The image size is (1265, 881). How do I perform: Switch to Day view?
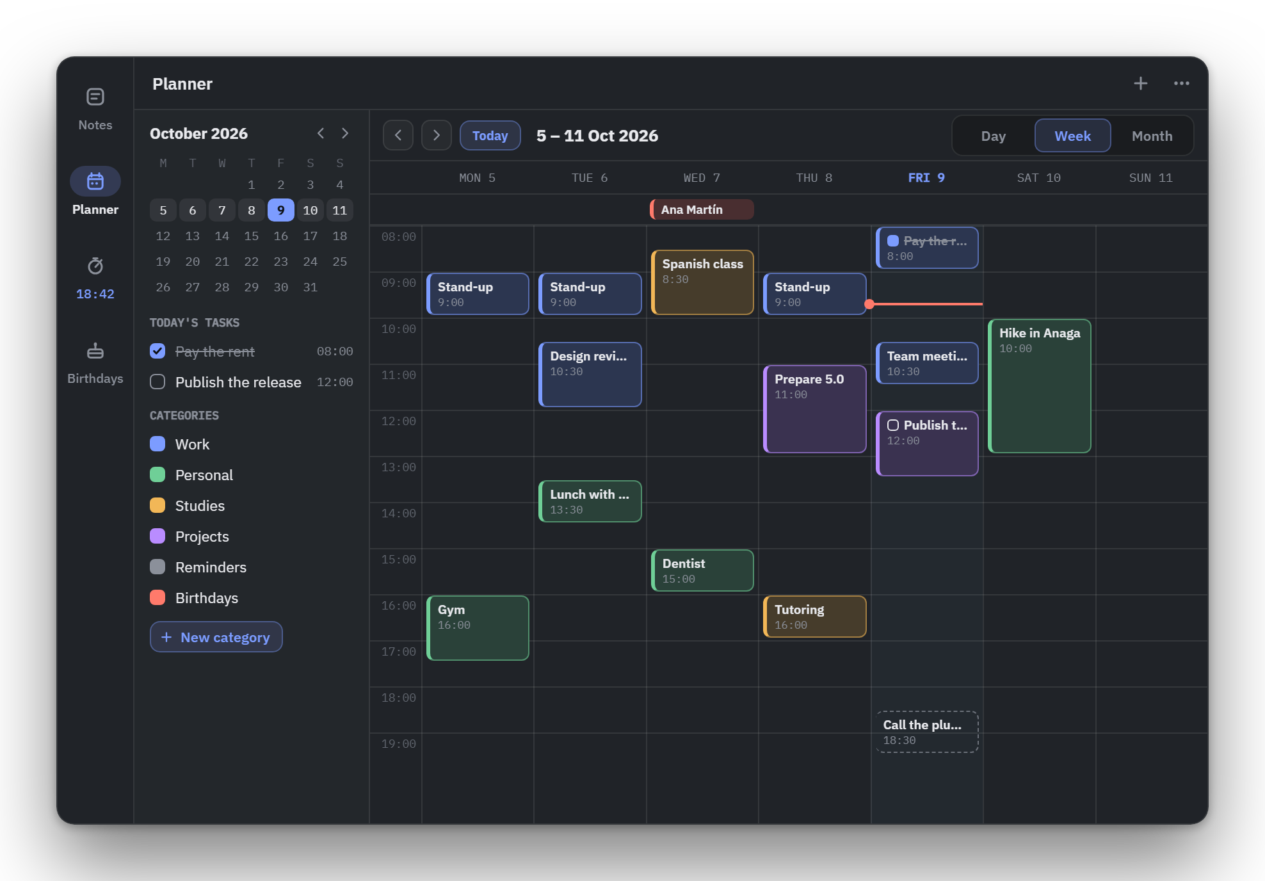pyautogui.click(x=994, y=136)
